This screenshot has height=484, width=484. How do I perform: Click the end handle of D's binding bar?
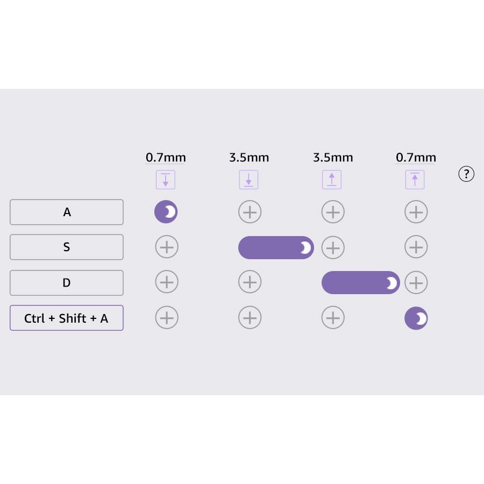coord(391,283)
